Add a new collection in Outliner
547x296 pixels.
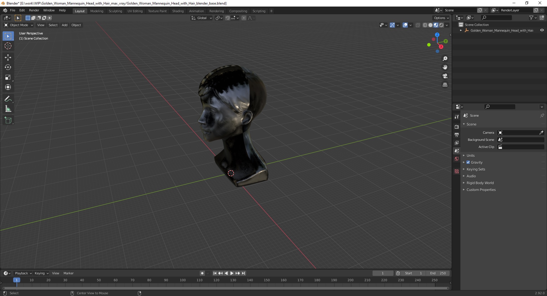(x=542, y=18)
